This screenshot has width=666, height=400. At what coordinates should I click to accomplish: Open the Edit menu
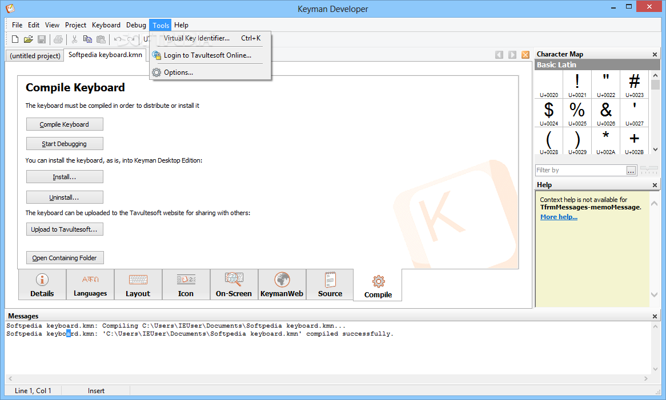34,25
